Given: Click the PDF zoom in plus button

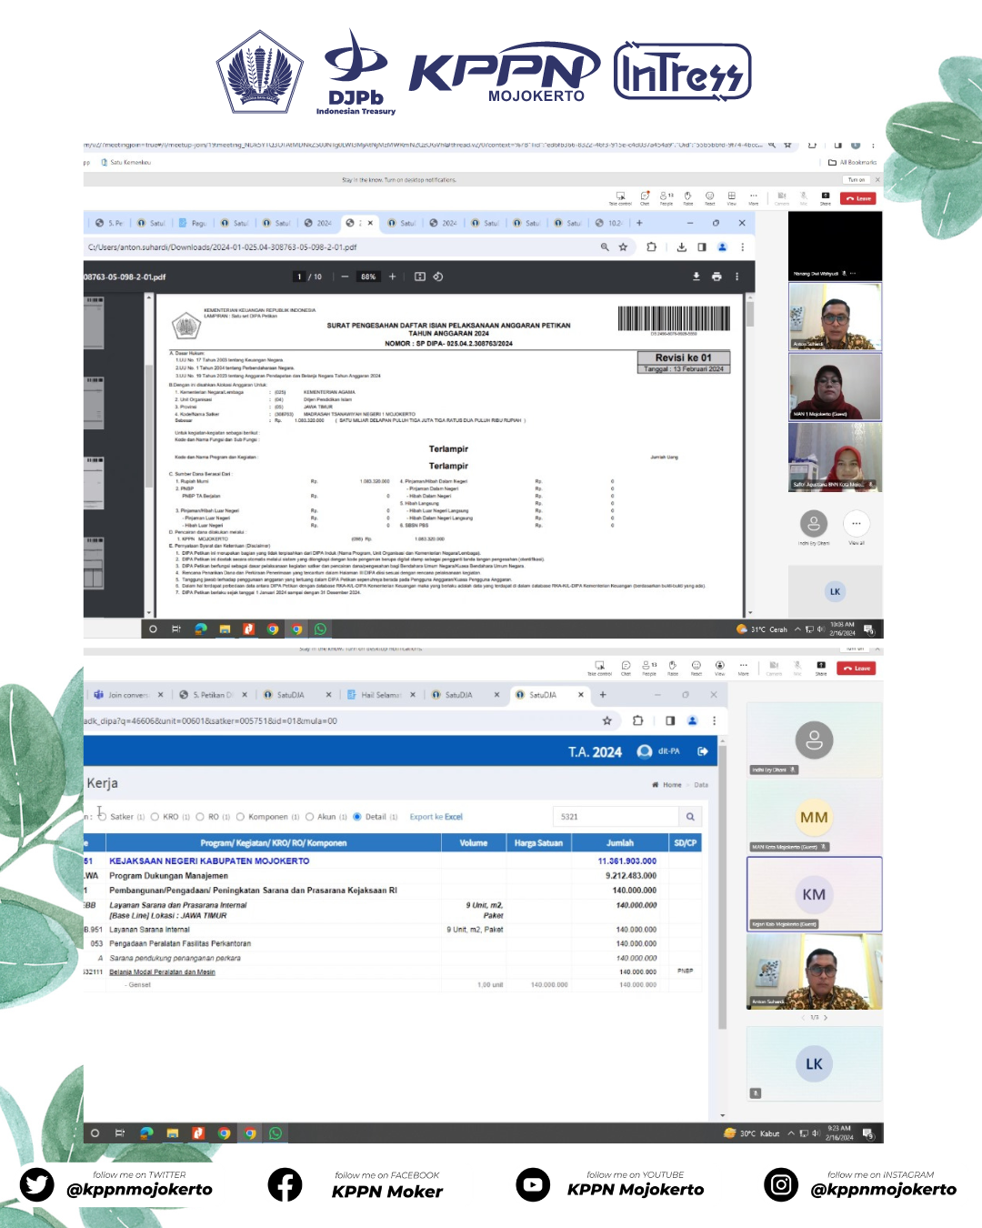Looking at the screenshot, I should 393,277.
